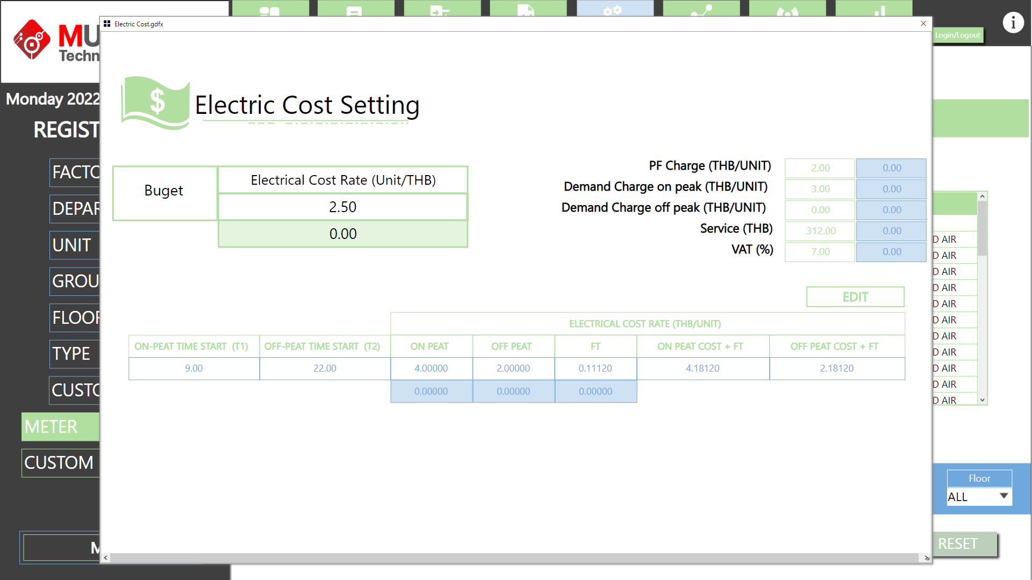Image resolution: width=1032 pixels, height=580 pixels.
Task: Click the blue PF Charge 0.00 input
Action: [x=891, y=168]
